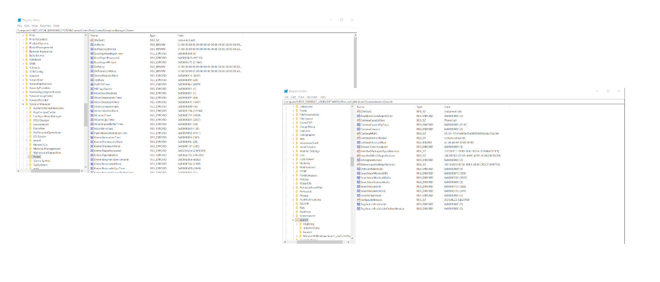Expand the Internet Settings key
660x282 pixels.
pyautogui.click(x=293, y=151)
